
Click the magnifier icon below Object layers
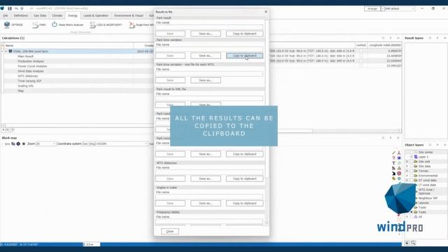pos(413,243)
